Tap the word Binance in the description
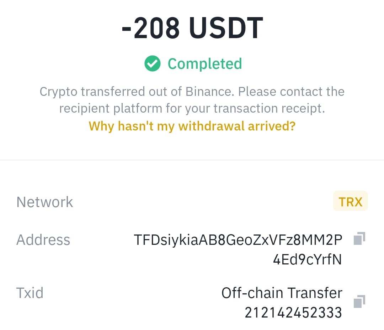 (x=208, y=92)
